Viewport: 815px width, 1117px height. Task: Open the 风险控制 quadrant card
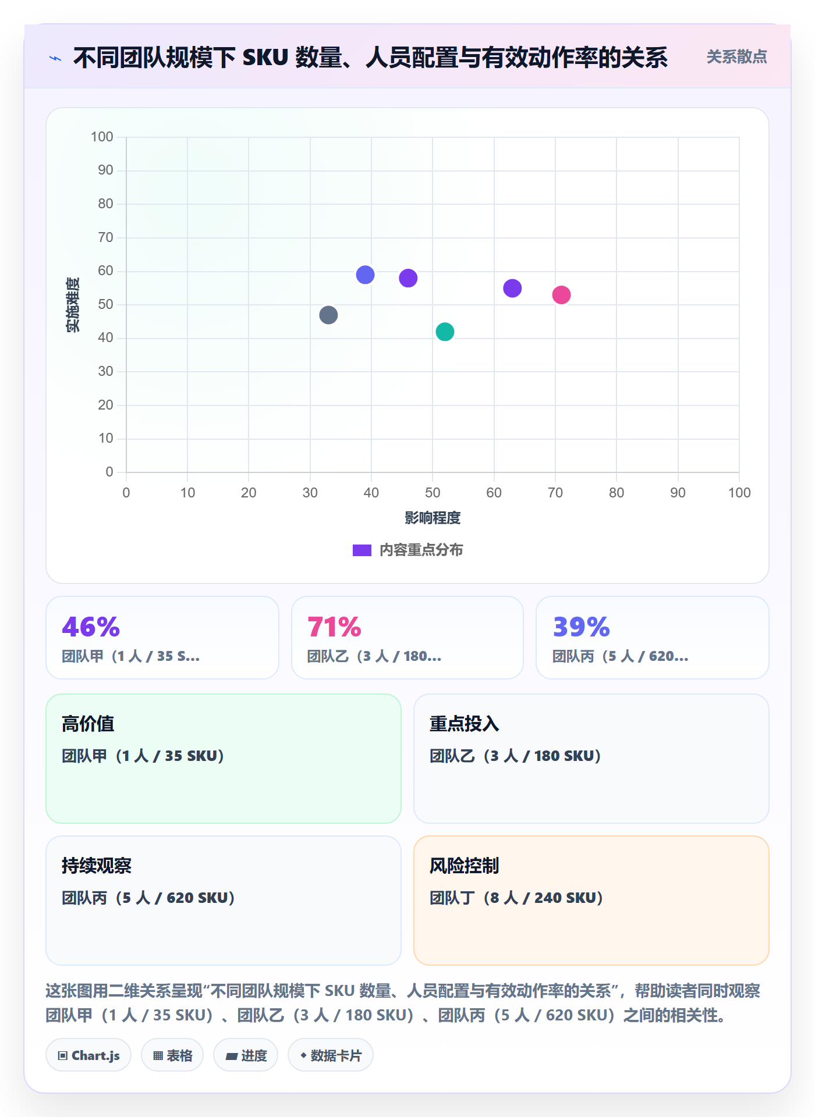(591, 901)
